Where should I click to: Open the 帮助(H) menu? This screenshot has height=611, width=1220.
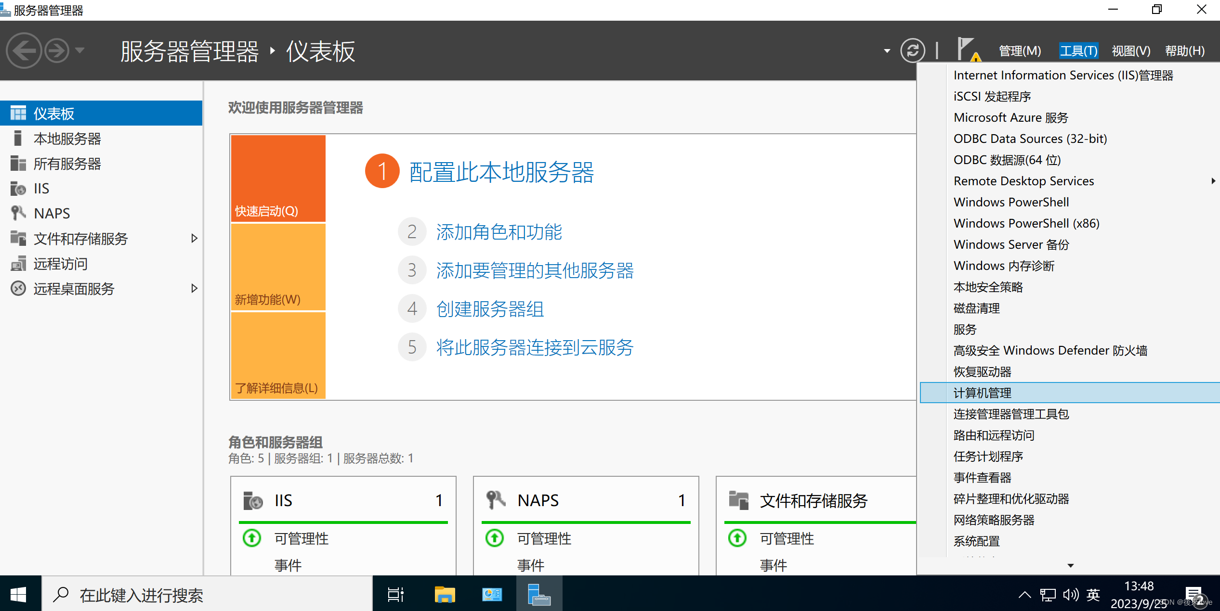pyautogui.click(x=1184, y=51)
